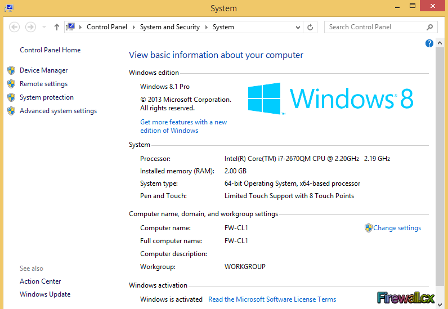Select the Computer name value FW-CL1
The height and width of the screenshot is (309, 448).
pyautogui.click(x=236, y=228)
